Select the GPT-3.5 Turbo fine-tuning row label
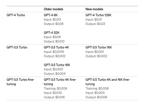Screen dimensions: 145x106 20,82
